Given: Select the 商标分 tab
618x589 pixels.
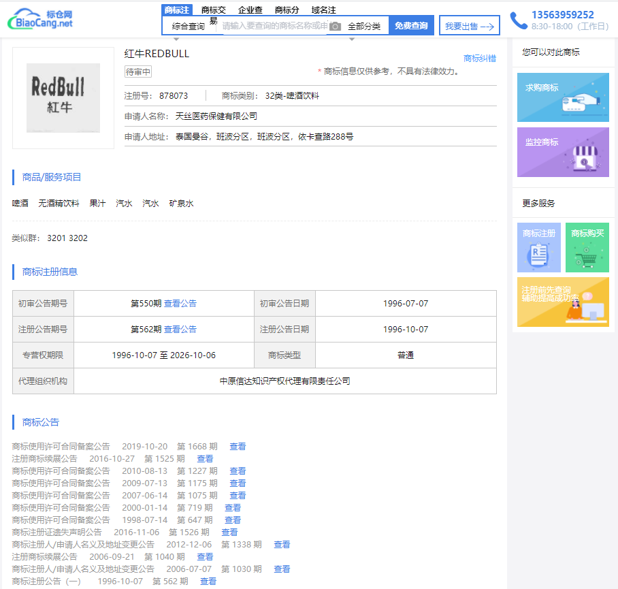Looking at the screenshot, I should pos(287,10).
